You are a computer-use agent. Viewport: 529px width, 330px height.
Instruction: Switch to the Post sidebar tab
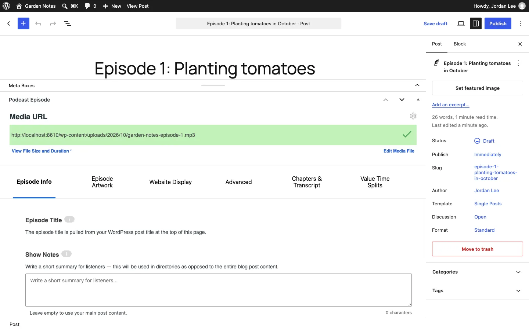(x=437, y=44)
